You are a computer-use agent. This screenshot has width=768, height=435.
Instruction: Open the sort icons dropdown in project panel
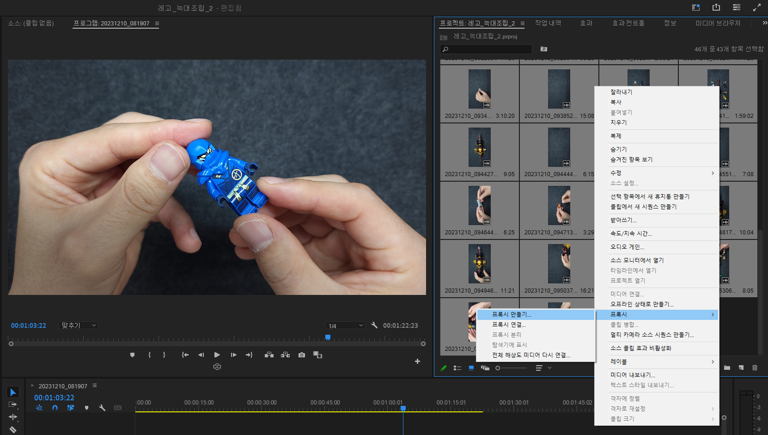(x=543, y=368)
